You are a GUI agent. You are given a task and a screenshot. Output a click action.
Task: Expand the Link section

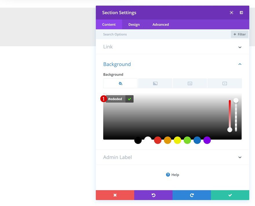pos(240,47)
